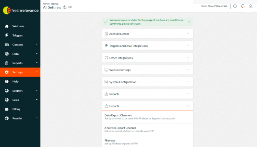Click the Fresh Relevance logo
This screenshot has height=147, width=257.
[x=21, y=11]
